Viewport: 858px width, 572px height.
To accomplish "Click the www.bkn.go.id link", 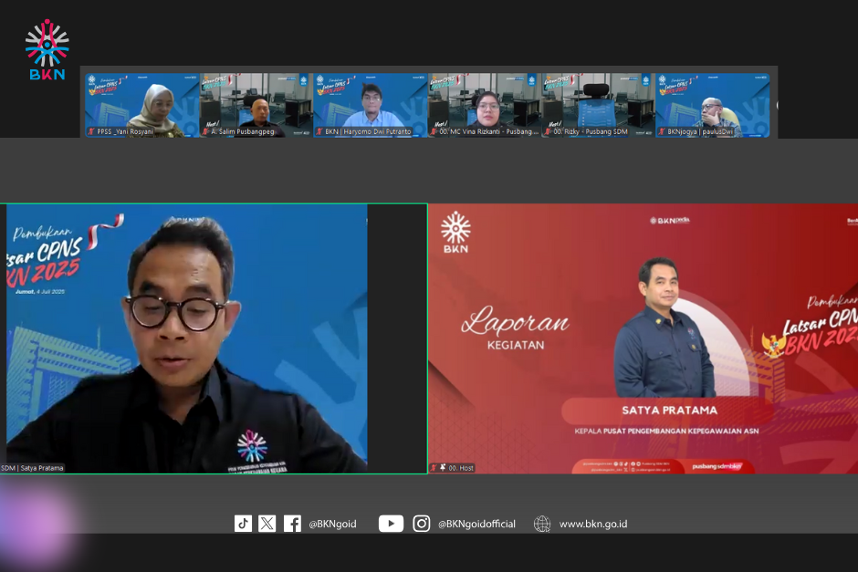I will [592, 524].
